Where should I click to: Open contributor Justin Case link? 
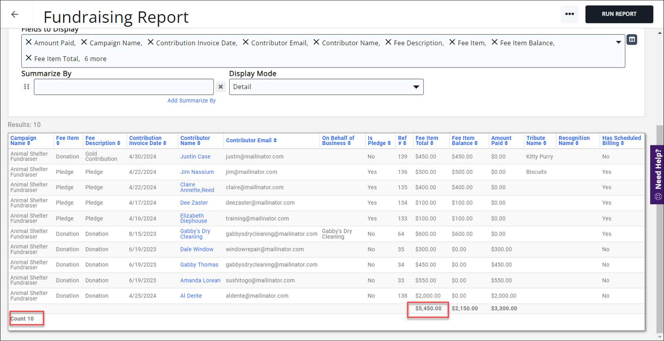[x=195, y=157]
